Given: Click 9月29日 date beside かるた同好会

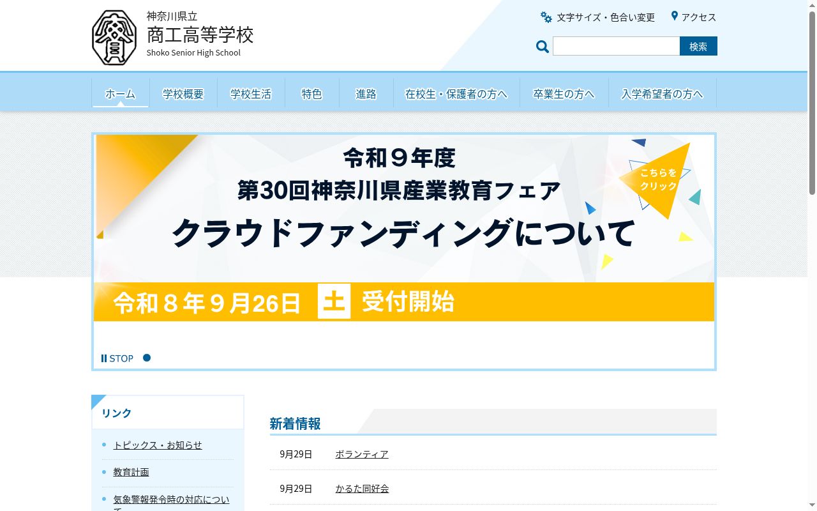Looking at the screenshot, I should coord(296,489).
